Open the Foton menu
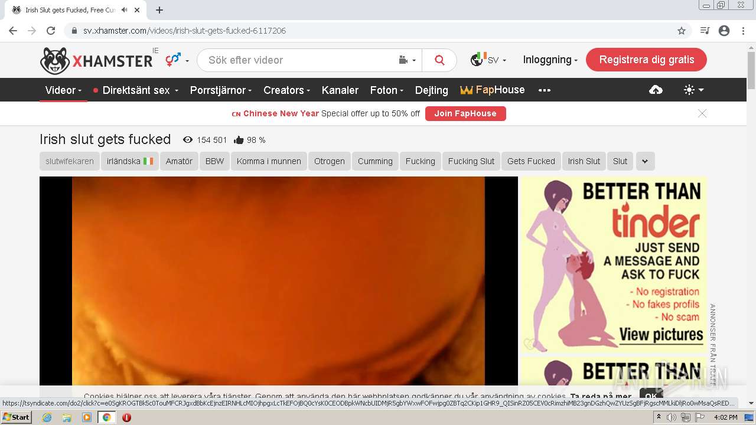The height and width of the screenshot is (425, 756). click(x=387, y=90)
